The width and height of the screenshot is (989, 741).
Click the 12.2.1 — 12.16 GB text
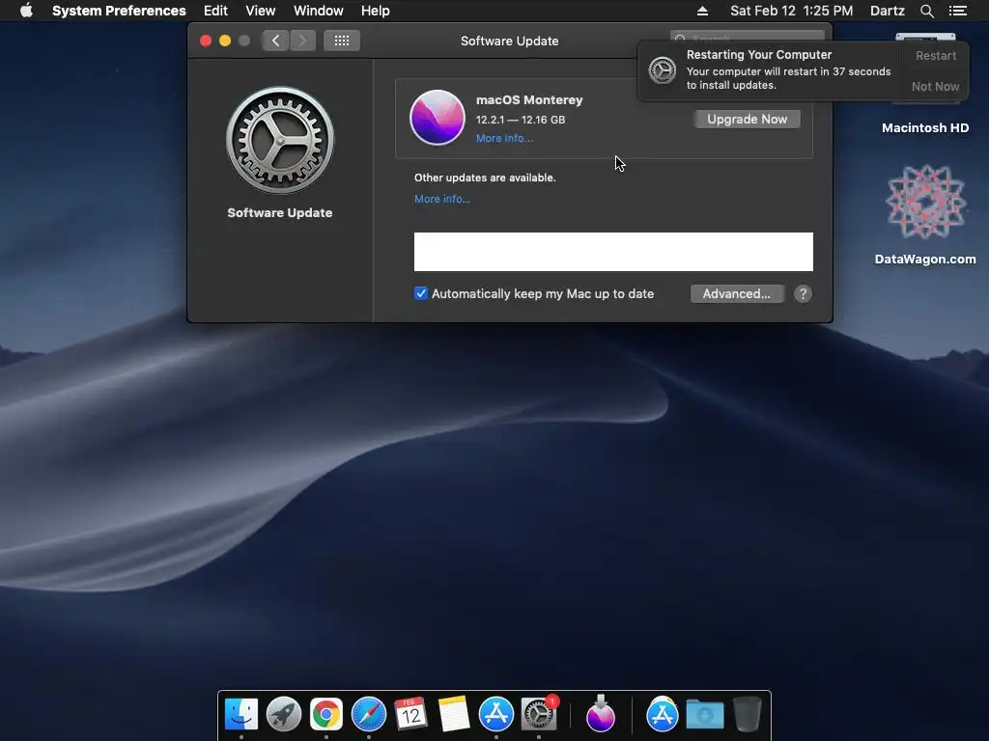[x=521, y=120]
